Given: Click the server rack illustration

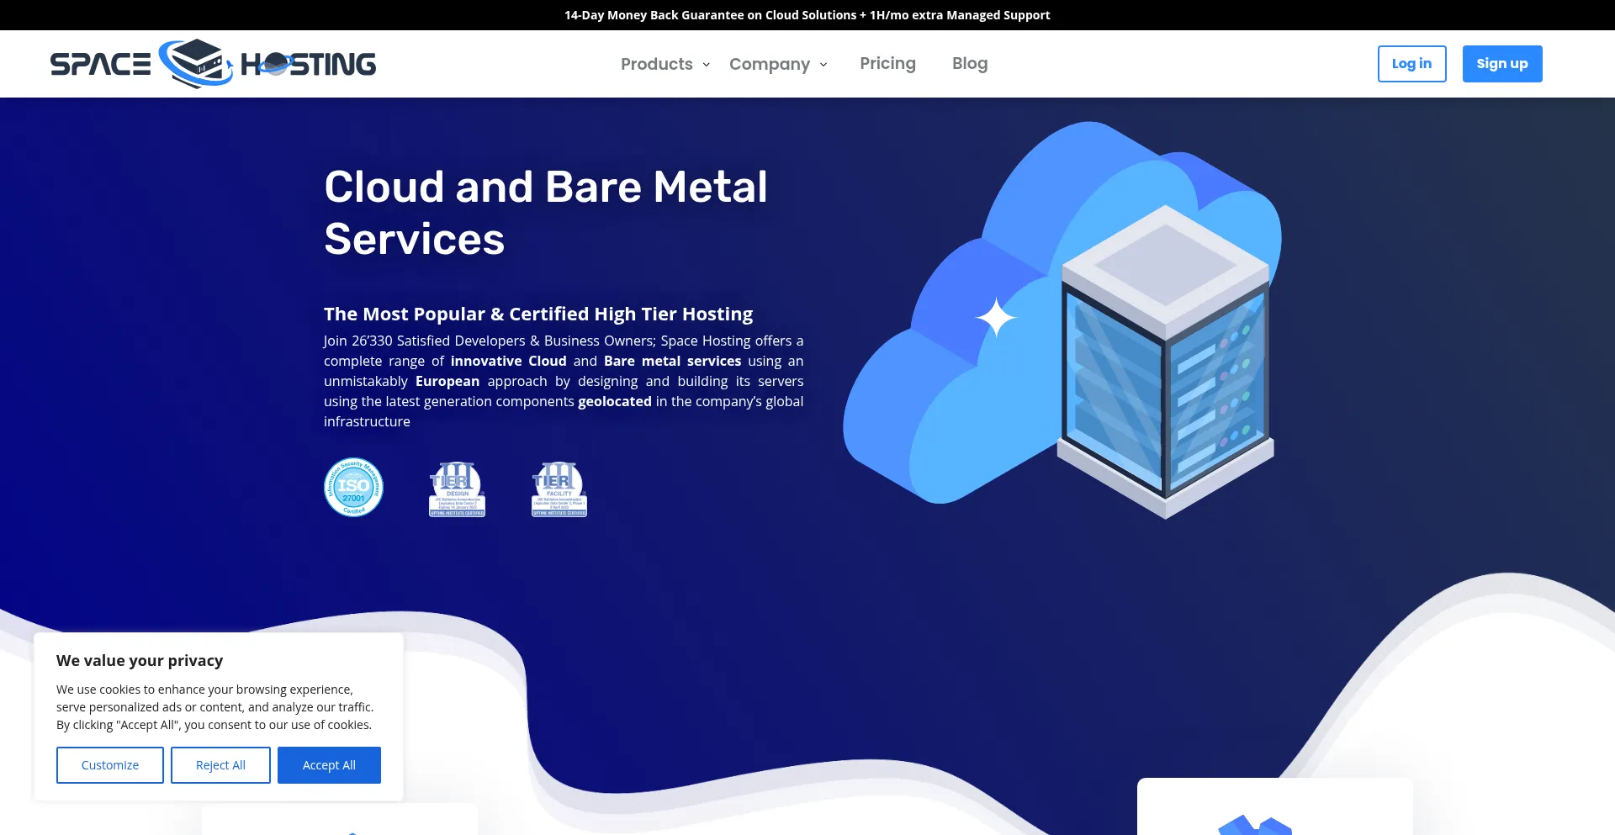Looking at the screenshot, I should 1165,362.
